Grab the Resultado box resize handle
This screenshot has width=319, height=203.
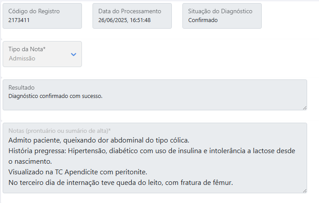coord(304,107)
